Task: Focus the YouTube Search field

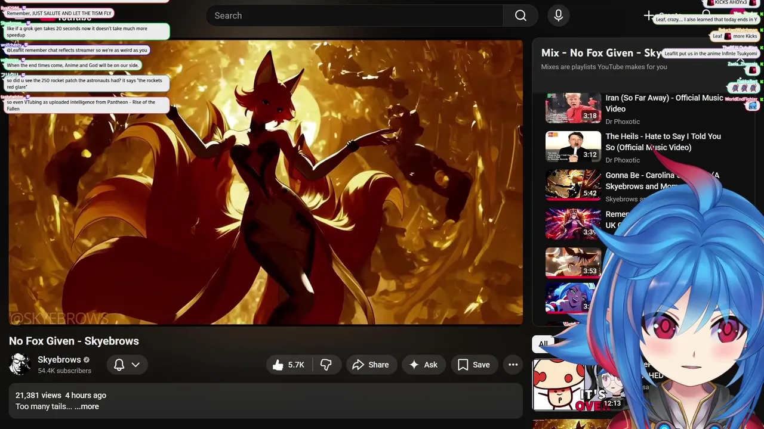Action: tap(355, 15)
